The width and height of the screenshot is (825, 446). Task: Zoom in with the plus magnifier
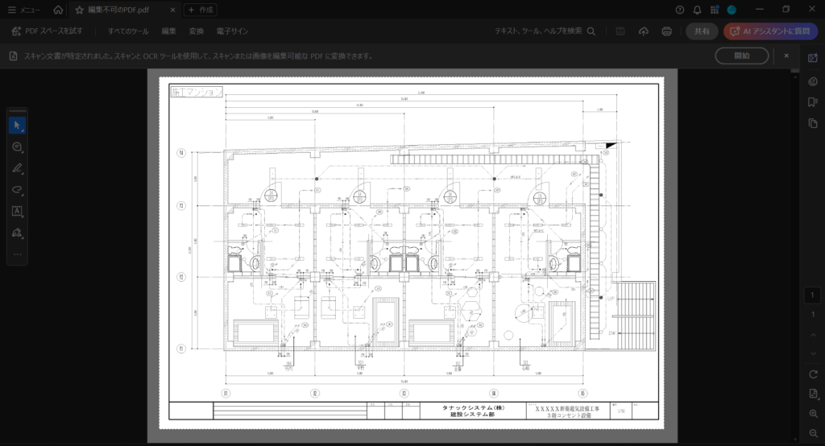point(813,414)
